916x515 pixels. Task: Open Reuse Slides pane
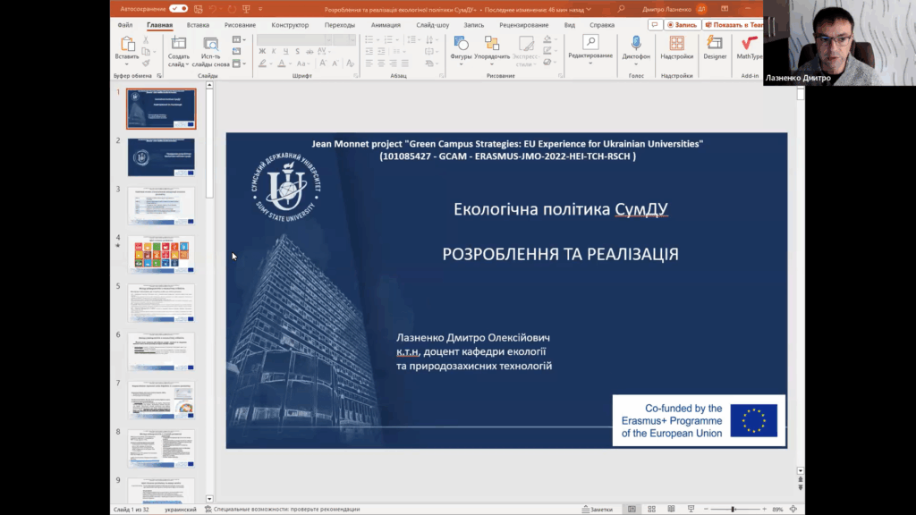[x=210, y=44]
